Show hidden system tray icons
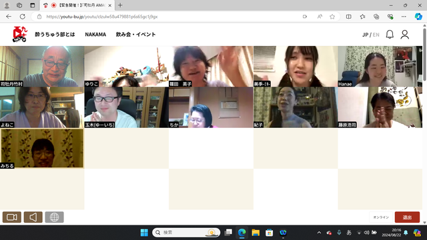Screen dimensions: 427x240 tap(319, 233)
